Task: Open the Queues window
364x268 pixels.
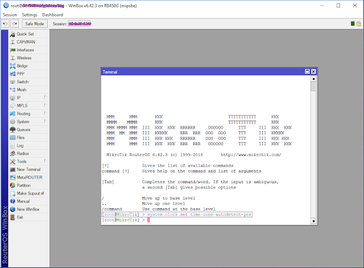Action: (29, 130)
